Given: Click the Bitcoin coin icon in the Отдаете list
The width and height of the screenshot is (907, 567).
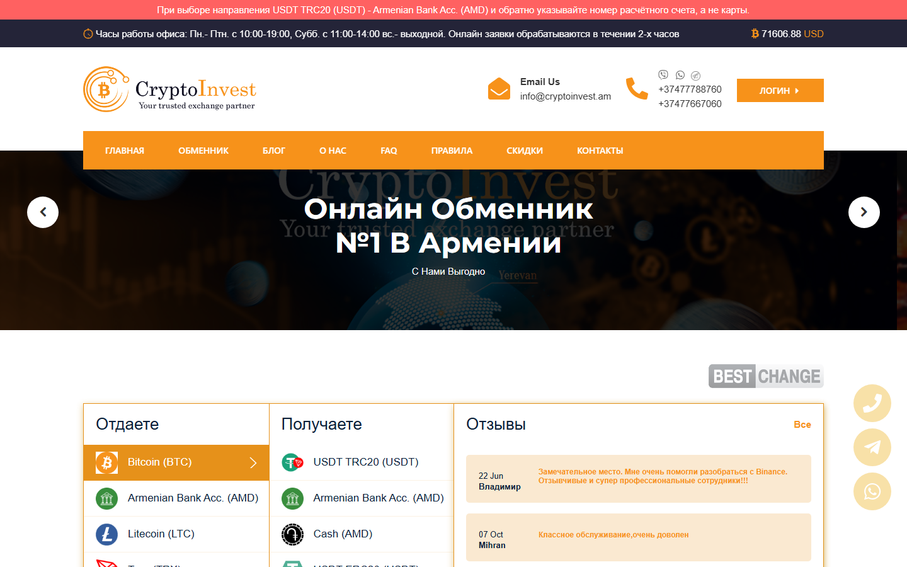Looking at the screenshot, I should pyautogui.click(x=107, y=462).
